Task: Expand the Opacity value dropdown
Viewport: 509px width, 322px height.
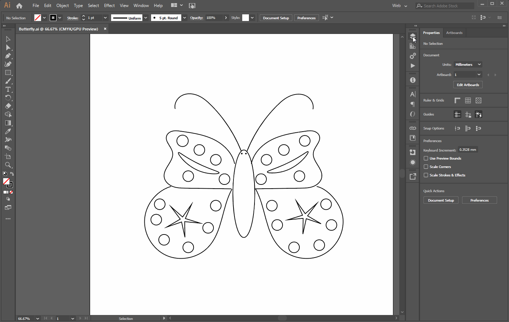Action: 226,17
